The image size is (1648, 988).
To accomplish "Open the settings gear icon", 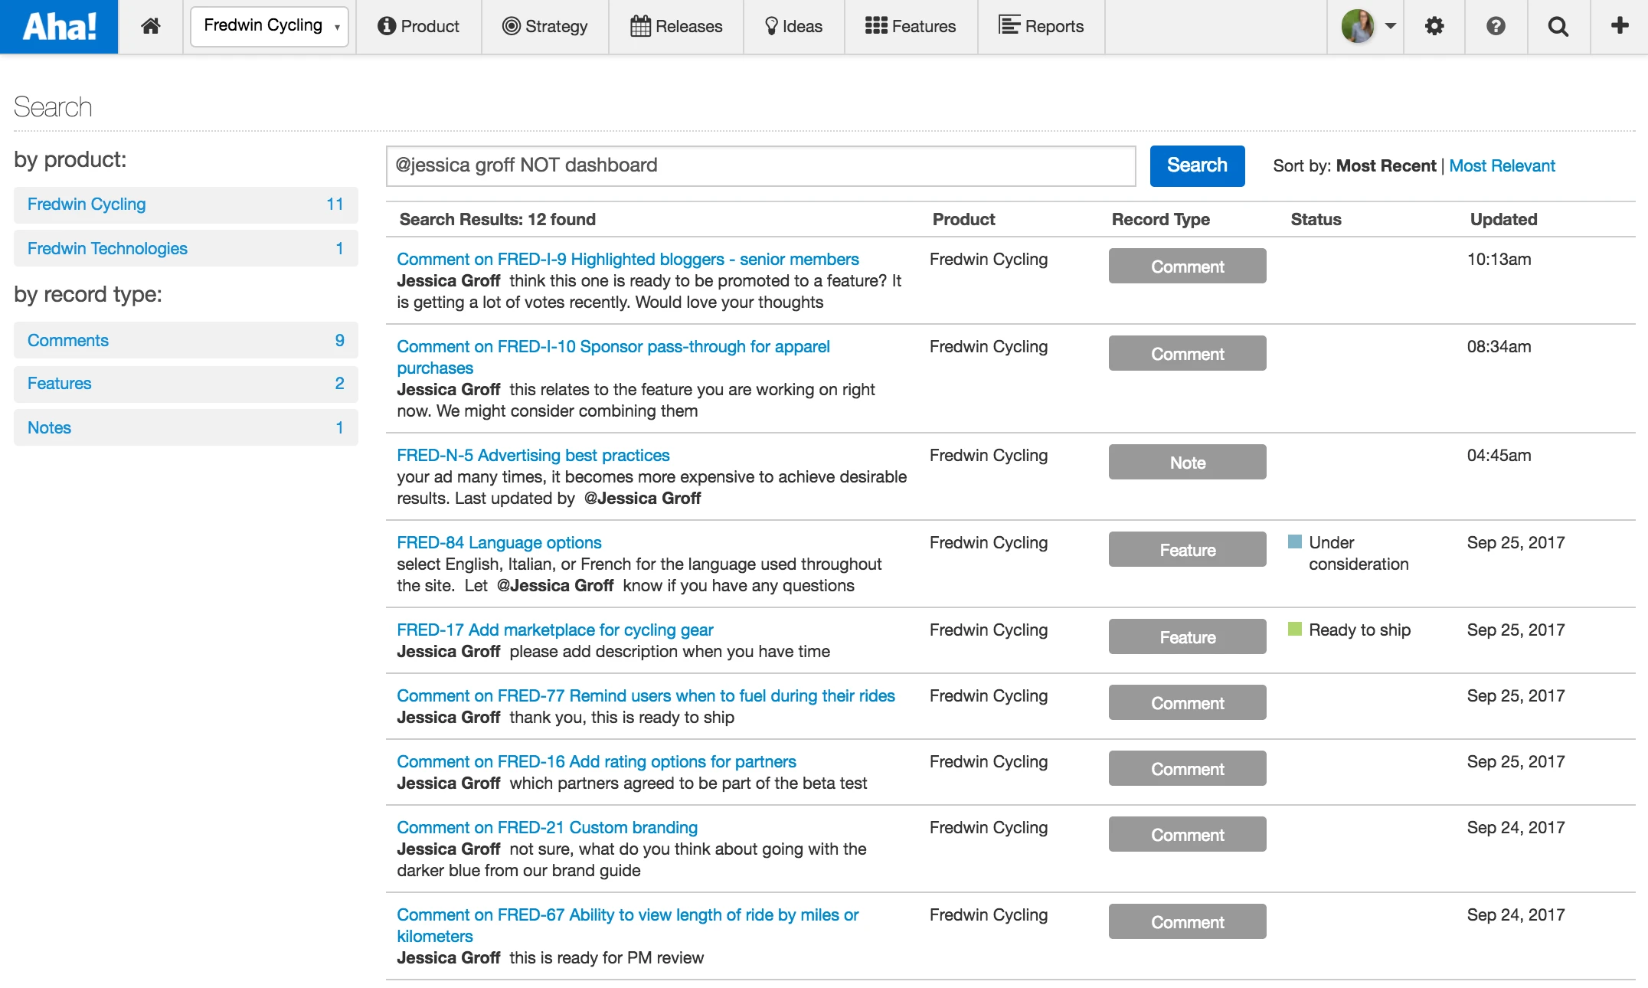I will [x=1434, y=26].
